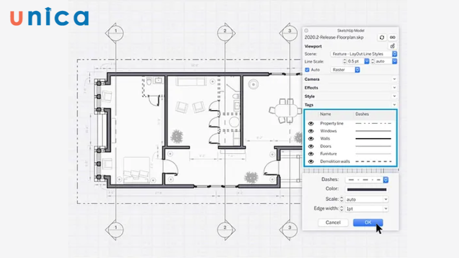Screen dimensions: 459x258
Task: Click the relink SketchUp file chain icon
Action: pos(392,37)
